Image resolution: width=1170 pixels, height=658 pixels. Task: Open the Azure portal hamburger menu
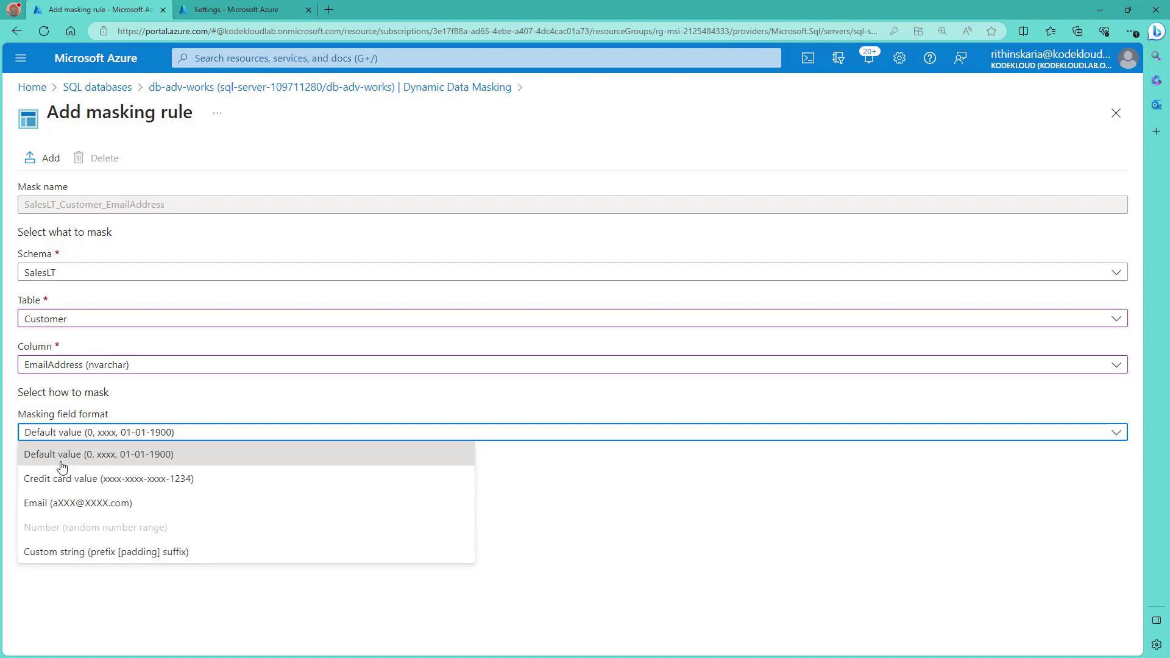[x=21, y=58]
